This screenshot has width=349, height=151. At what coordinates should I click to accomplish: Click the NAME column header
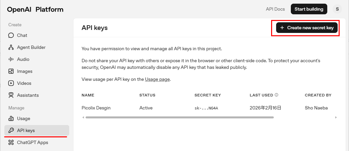[x=88, y=95]
